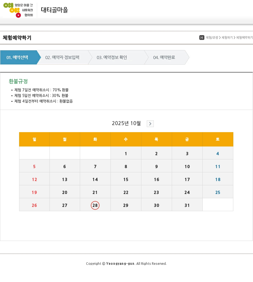The height and width of the screenshot is (282, 253).
Task: Go to next month with arrow button
Action: click(150, 124)
